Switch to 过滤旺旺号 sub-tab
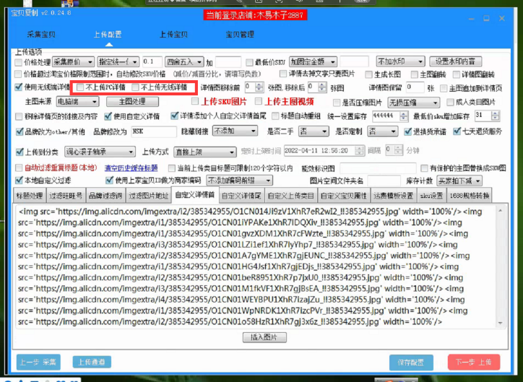523x382 pixels. (x=66, y=196)
